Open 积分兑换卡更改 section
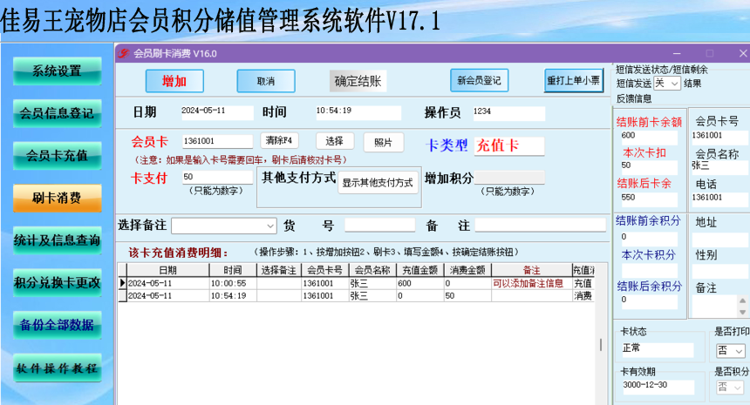The image size is (750, 405). point(57,283)
